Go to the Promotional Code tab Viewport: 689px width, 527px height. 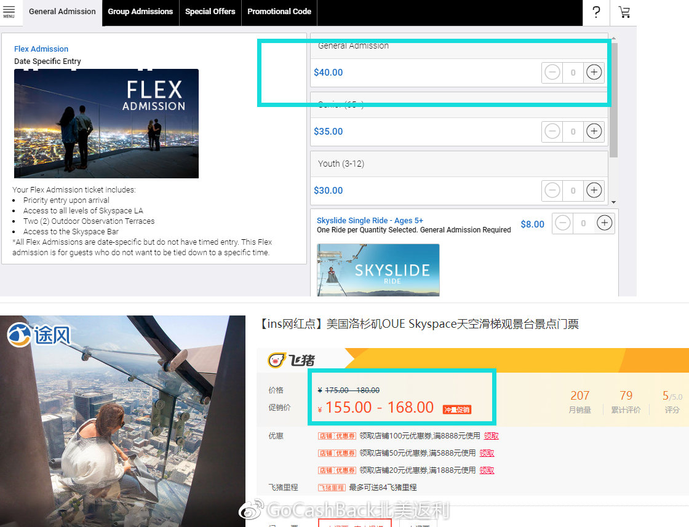(x=279, y=12)
